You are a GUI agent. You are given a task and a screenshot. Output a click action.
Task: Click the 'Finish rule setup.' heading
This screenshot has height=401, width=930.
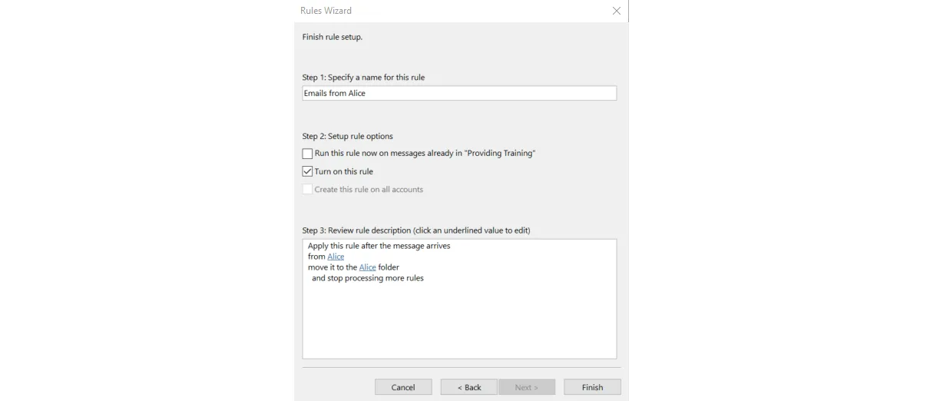click(332, 37)
